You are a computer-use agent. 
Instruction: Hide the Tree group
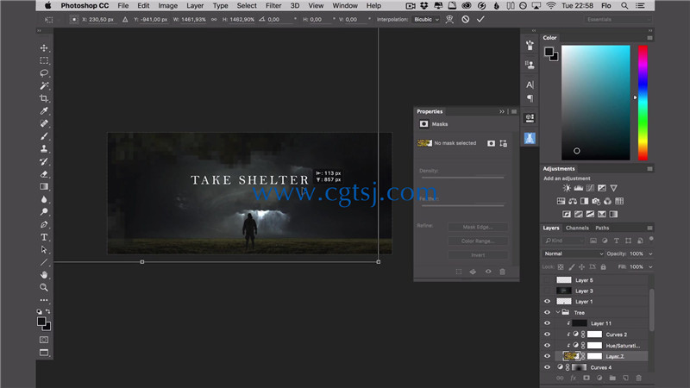[x=547, y=313]
